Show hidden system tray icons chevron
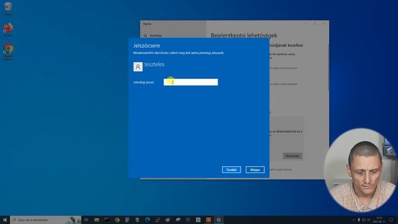The height and width of the screenshot is (224, 398). [354, 220]
